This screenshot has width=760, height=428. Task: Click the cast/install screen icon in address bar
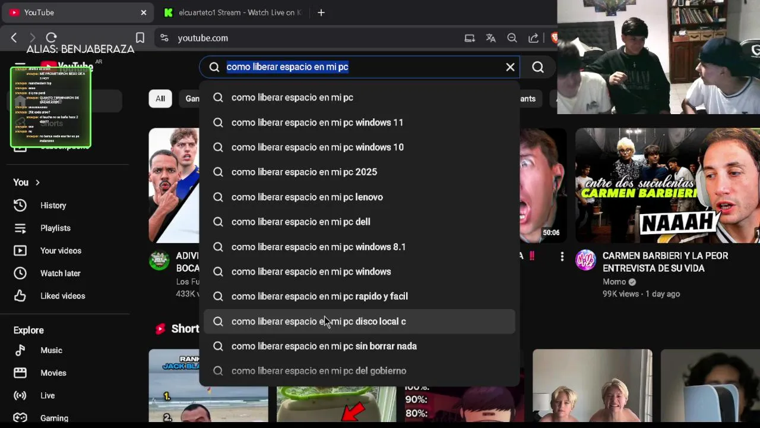point(470,38)
